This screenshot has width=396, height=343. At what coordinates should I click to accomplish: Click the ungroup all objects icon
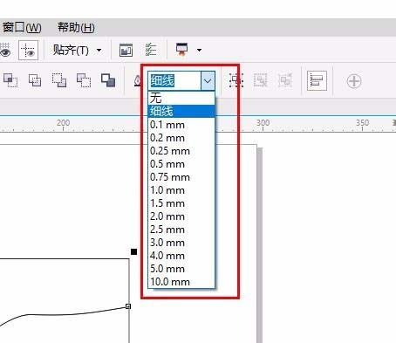[x=285, y=80]
